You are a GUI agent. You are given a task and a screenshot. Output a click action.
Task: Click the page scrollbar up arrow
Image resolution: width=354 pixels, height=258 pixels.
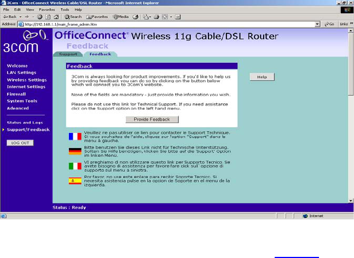[x=351, y=31]
